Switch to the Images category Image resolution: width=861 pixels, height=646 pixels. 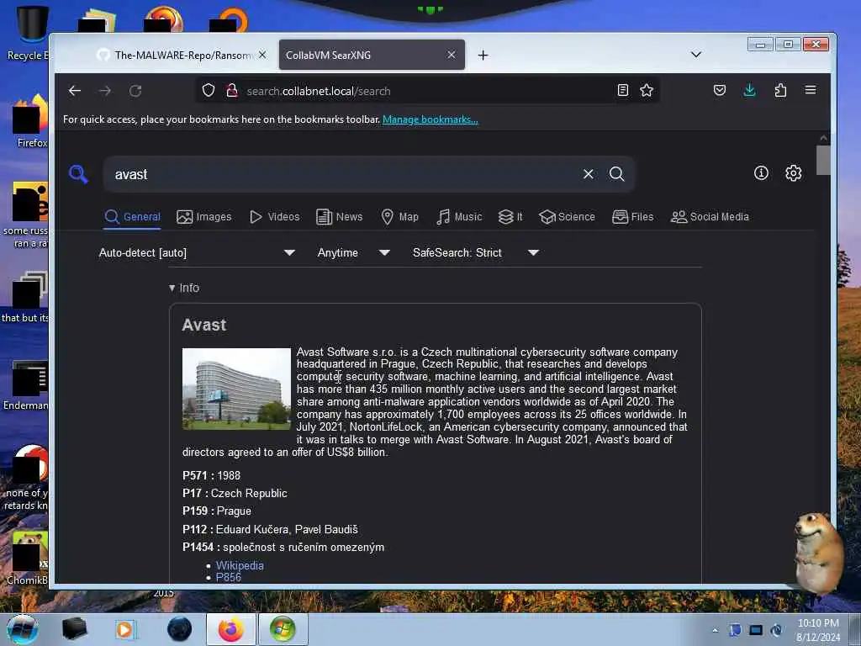[204, 217]
